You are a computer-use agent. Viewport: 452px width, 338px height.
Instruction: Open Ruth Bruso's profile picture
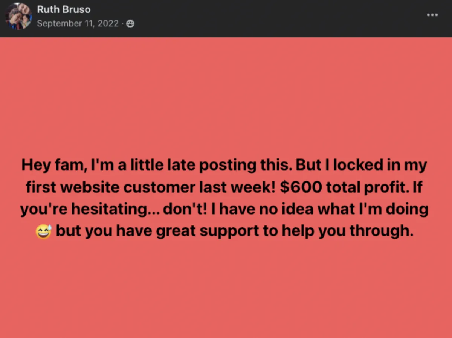point(18,16)
